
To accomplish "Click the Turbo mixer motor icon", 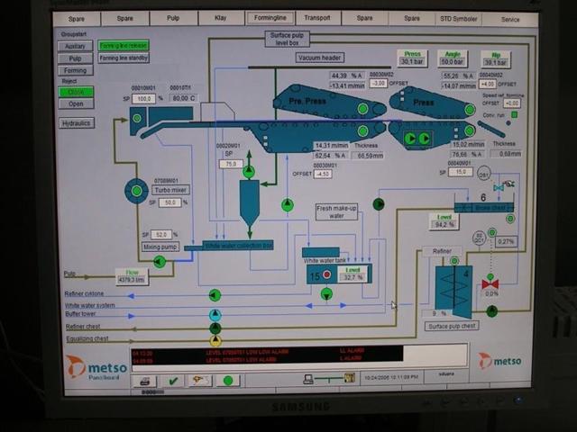I will pos(136,190).
